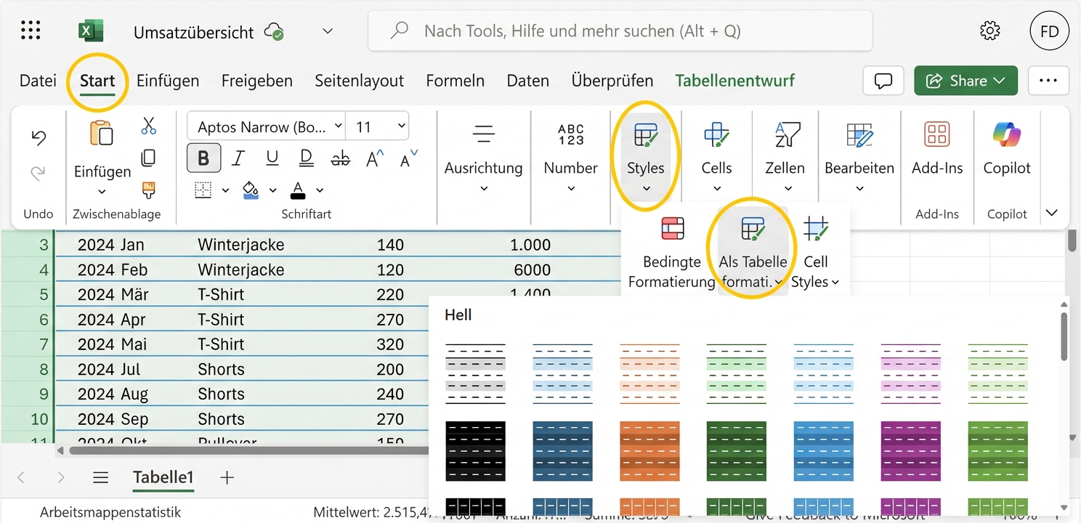Click the increase font size icon
1081x523 pixels.
point(373,158)
